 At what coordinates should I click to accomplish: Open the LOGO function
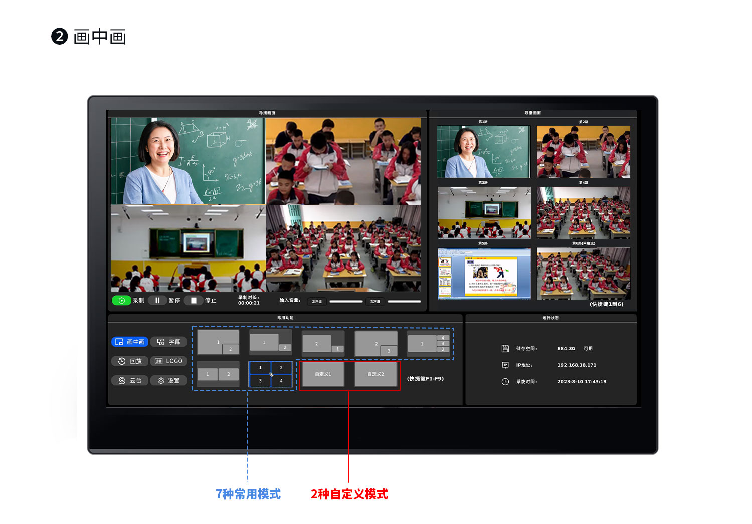(168, 361)
